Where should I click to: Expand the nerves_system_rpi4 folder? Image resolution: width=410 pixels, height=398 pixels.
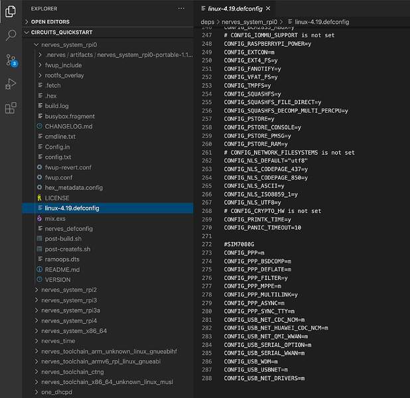[x=69, y=320]
